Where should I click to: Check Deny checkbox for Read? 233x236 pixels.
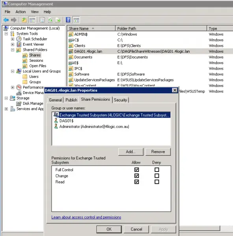click(157, 182)
